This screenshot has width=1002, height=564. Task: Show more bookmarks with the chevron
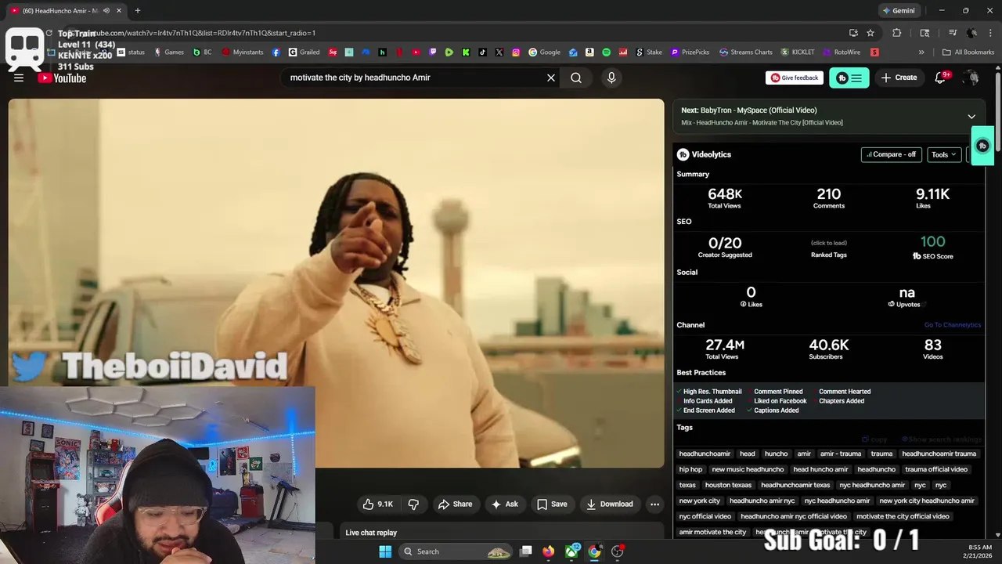tap(921, 52)
